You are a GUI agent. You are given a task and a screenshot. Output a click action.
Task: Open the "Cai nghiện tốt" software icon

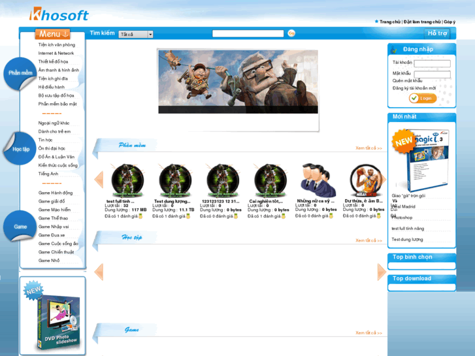coord(270,181)
